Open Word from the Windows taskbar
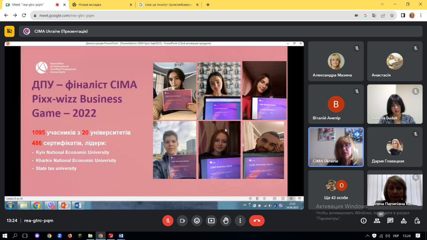This screenshot has height=240, width=427. tap(121, 236)
